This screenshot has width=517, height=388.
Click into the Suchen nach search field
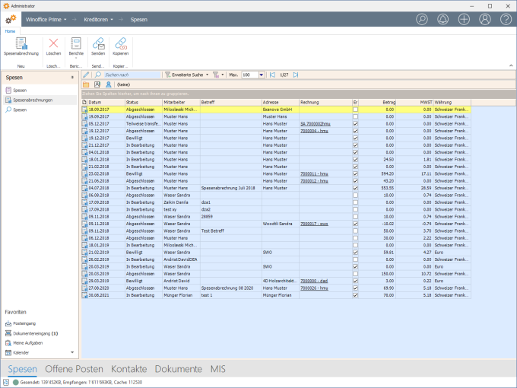tap(131, 75)
